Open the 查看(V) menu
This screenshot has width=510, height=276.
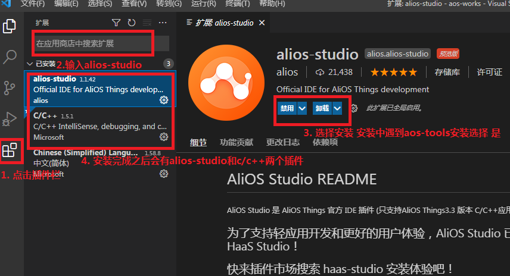tap(134, 4)
